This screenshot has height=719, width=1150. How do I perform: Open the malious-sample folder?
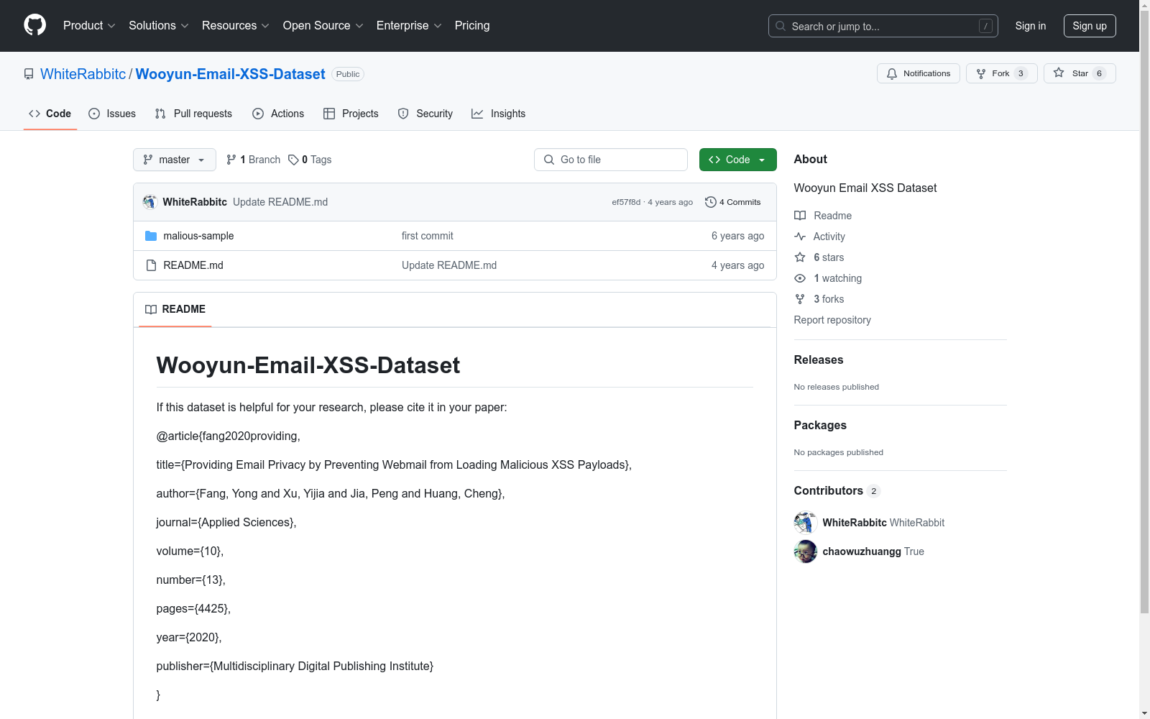click(x=198, y=236)
